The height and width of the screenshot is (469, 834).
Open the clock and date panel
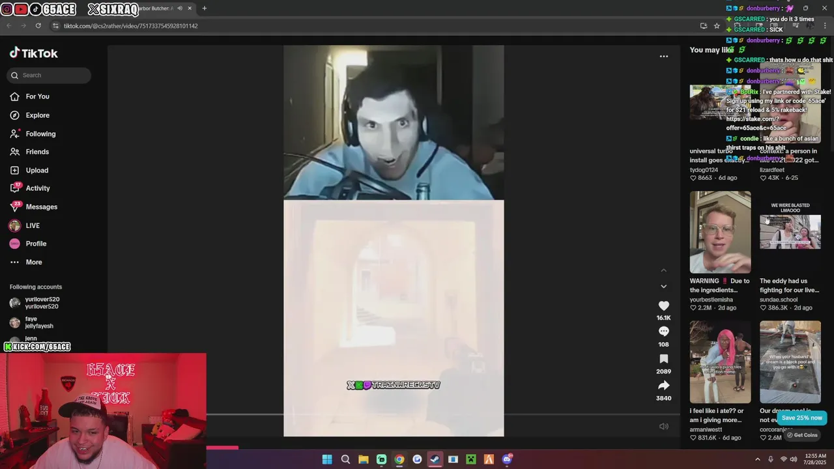click(814, 459)
